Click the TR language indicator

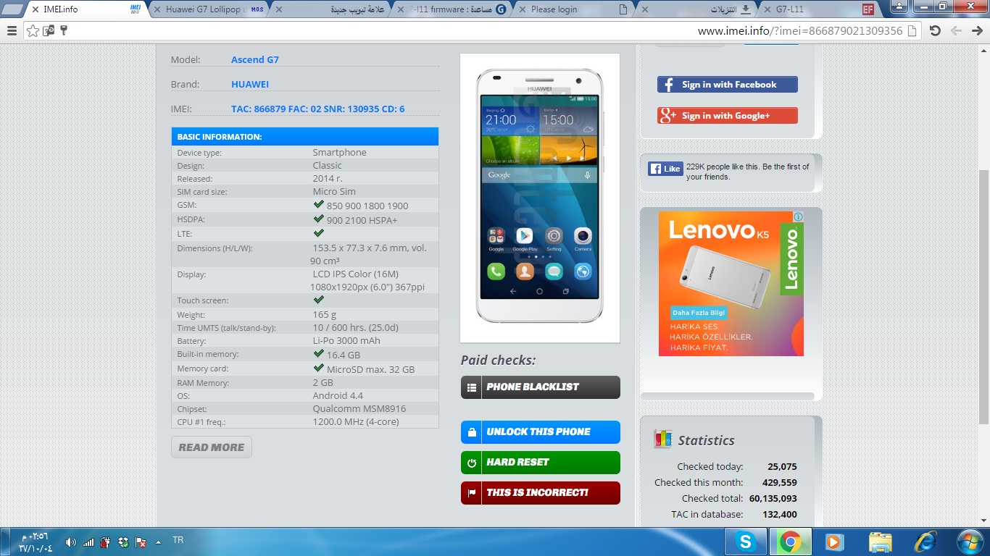(x=178, y=540)
